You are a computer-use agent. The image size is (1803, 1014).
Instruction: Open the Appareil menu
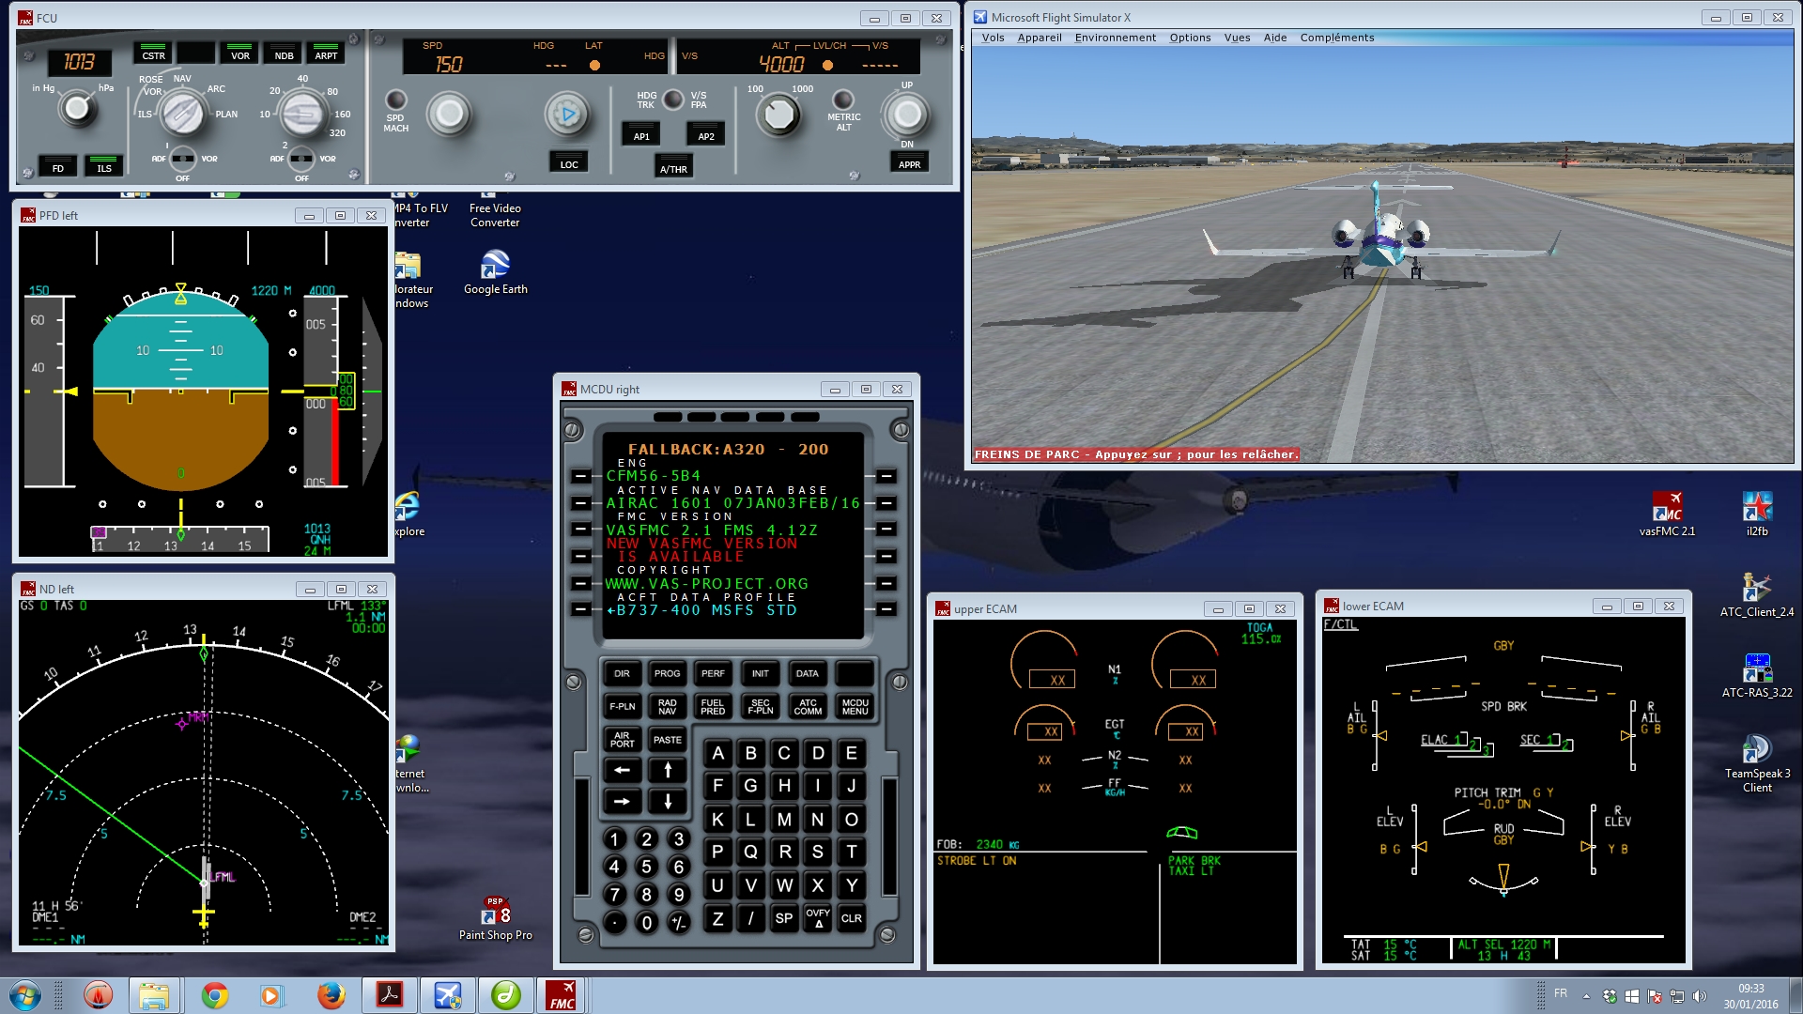[1040, 38]
